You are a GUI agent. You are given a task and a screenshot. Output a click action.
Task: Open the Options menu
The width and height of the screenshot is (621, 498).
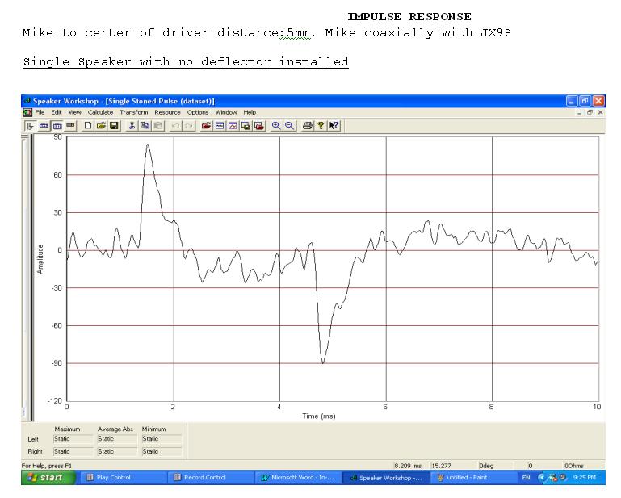click(x=198, y=112)
